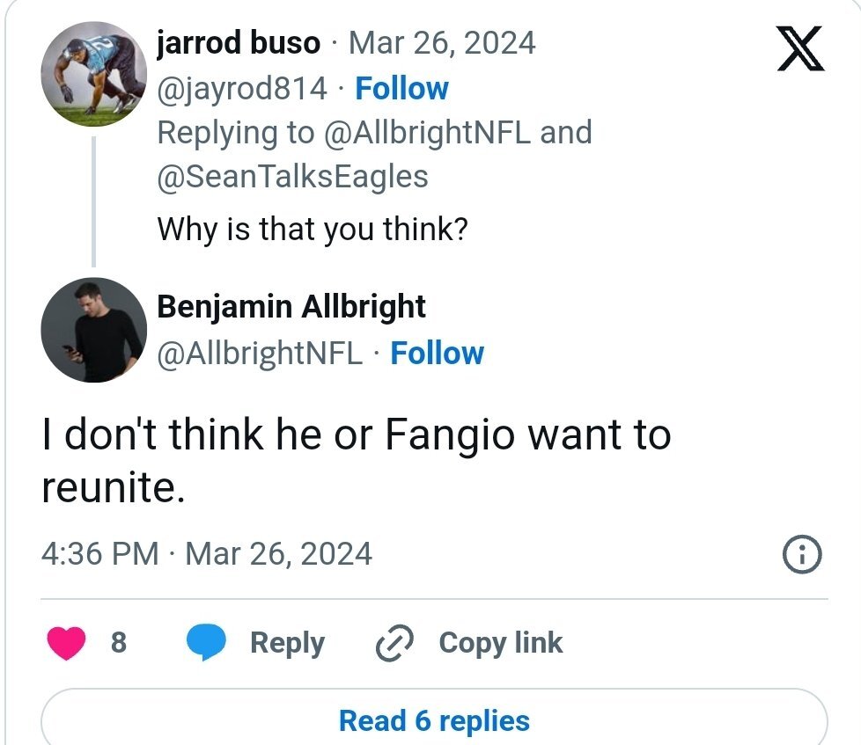Viewport: 861px width, 745px height.
Task: Open the 4:36 PM · Mar 26, 2024 timestamp
Action: click(x=207, y=554)
